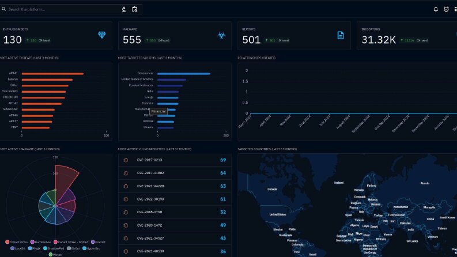Open the notifications bell icon
This screenshot has width=457, height=257.
[x=436, y=9]
